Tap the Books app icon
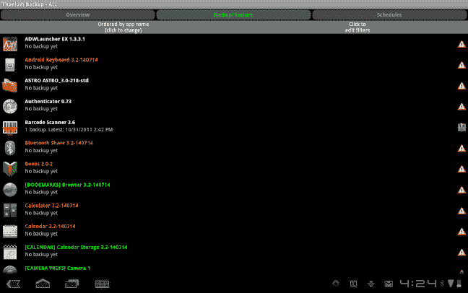The height and width of the screenshot is (293, 468). [x=10, y=169]
